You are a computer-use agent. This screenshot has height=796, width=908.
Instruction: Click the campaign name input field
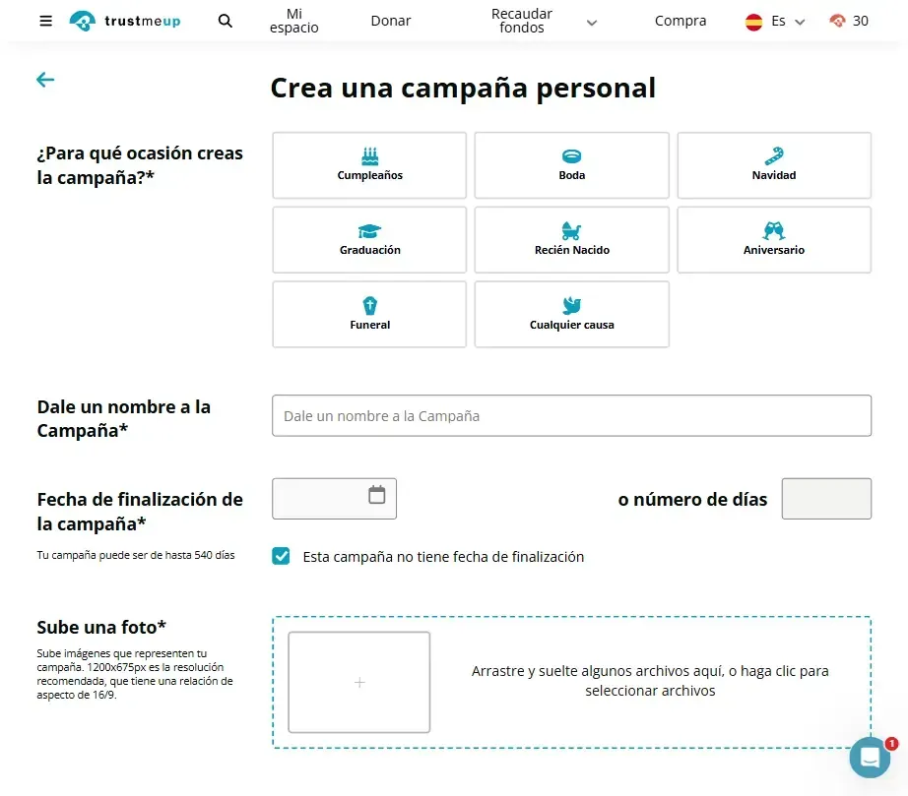point(571,415)
